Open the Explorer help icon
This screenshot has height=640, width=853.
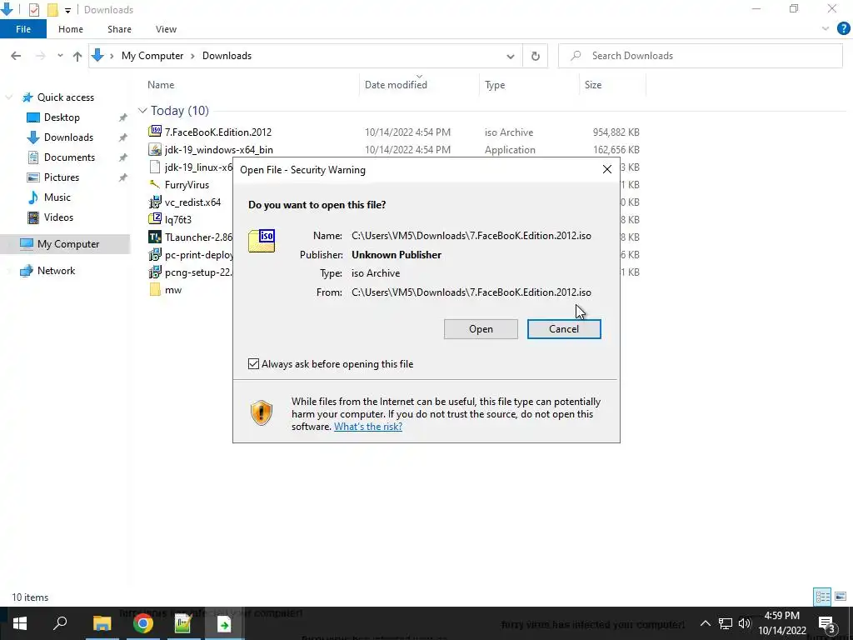point(843,29)
